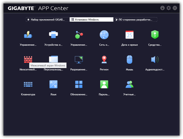Switch to Набор приложений GIGABYTE tab
This screenshot has width=183, height=139.
pos(48,20)
